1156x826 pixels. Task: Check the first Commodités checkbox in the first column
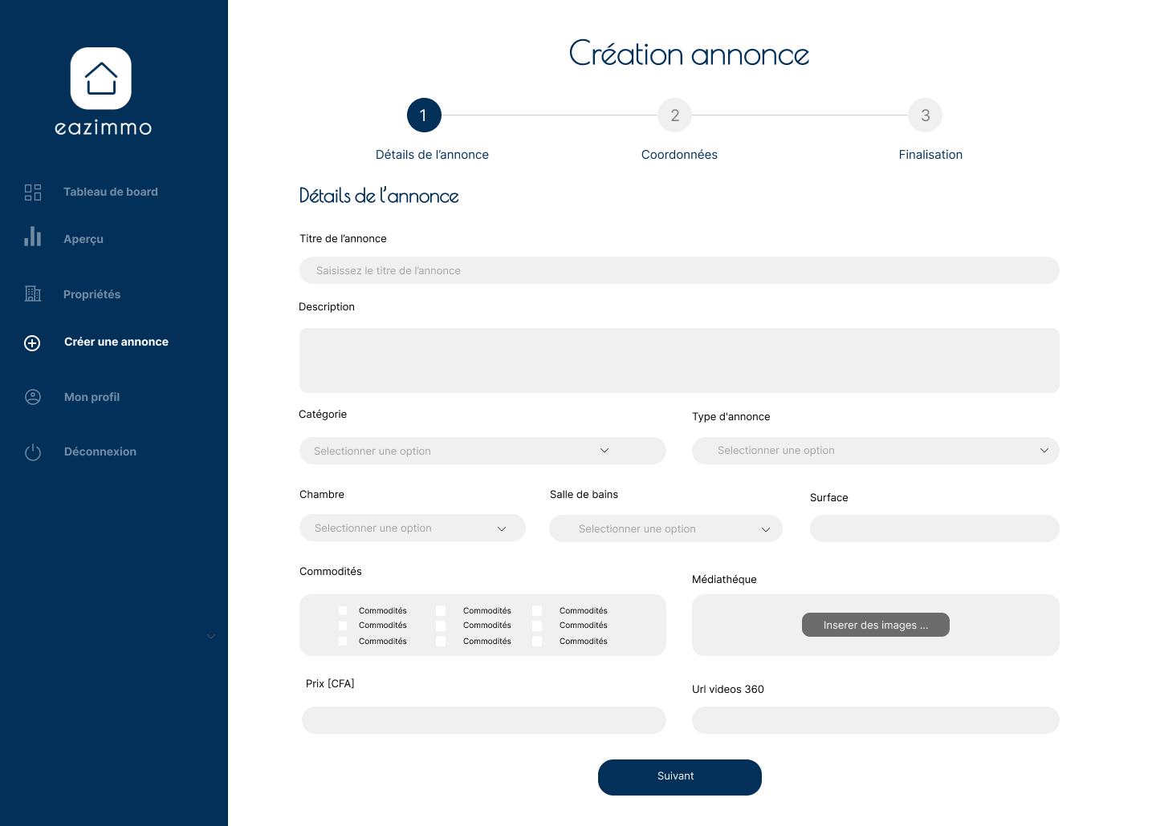[x=343, y=611]
